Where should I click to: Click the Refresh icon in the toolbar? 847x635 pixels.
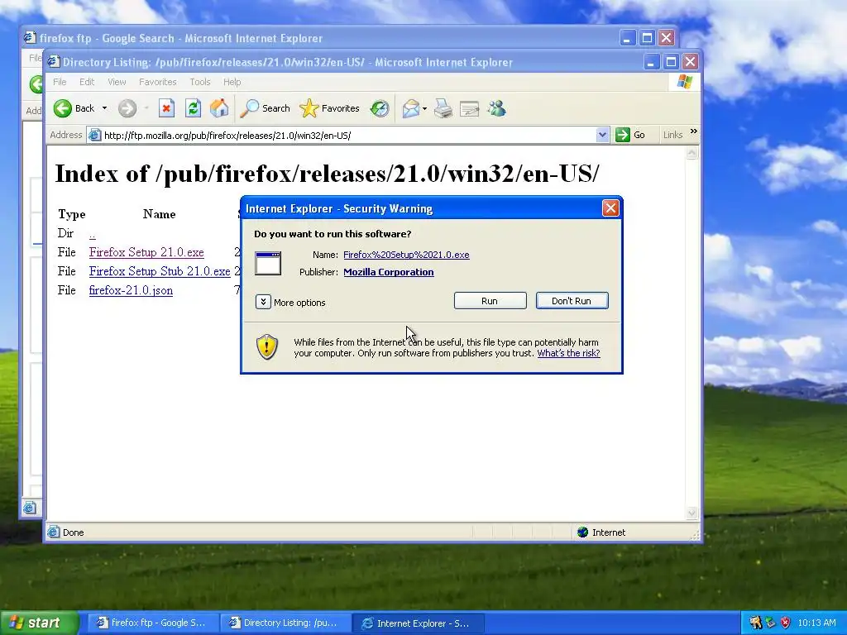click(x=193, y=108)
